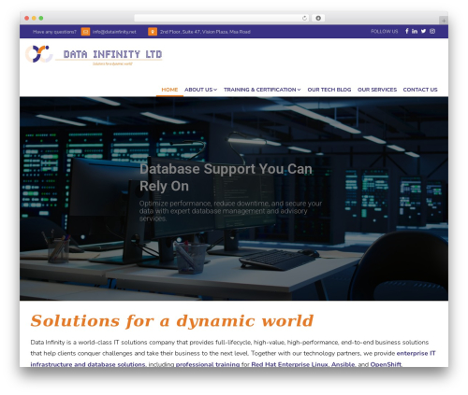
Task: Click the Solutions for a dynamic world heading
Action: [172, 321]
